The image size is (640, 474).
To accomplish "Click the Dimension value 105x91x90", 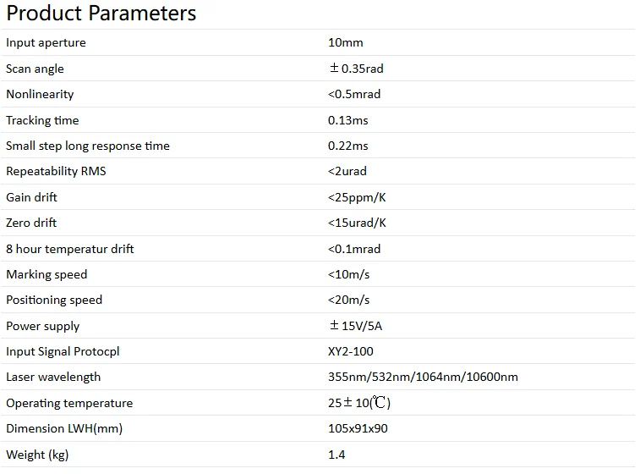I will click(x=358, y=428).
